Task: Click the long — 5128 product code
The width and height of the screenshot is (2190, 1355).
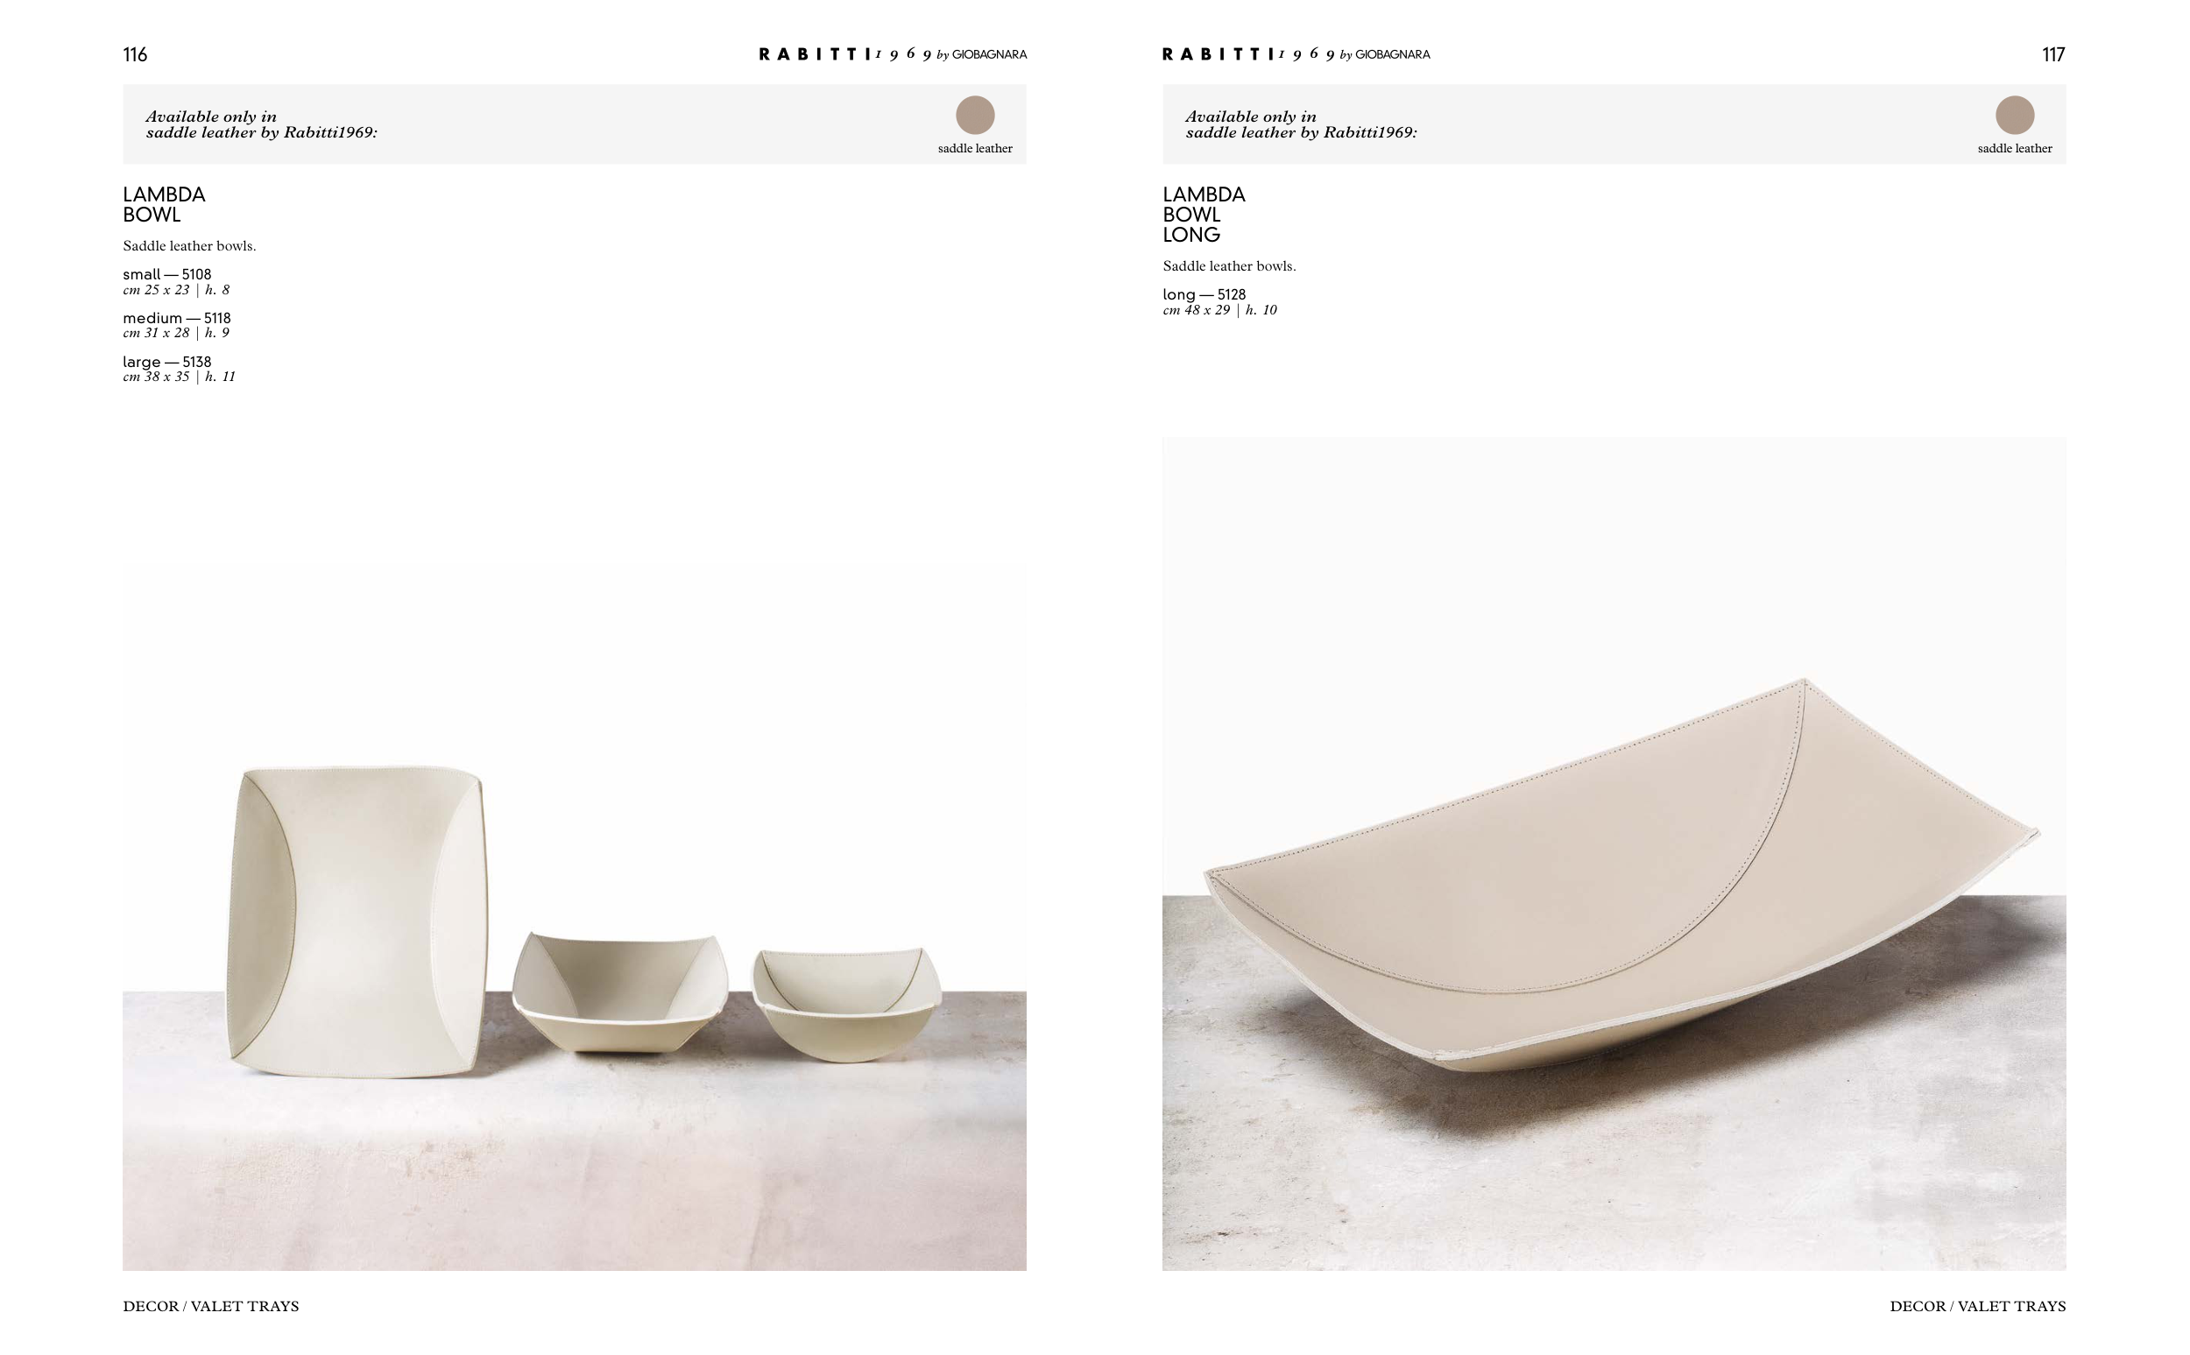Action: 1204,295
